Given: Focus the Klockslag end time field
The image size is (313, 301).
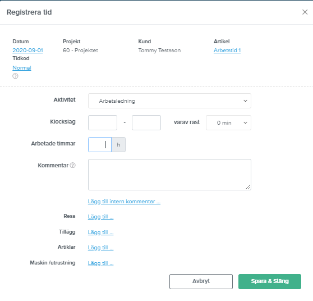Looking at the screenshot, I should [x=146, y=123].
